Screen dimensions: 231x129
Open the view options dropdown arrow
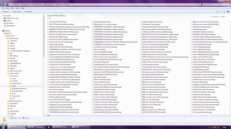click(x=220, y=11)
